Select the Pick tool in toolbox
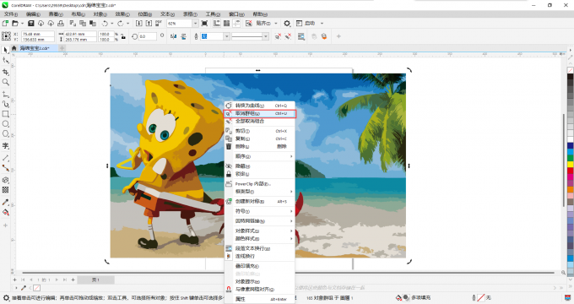 pyautogui.click(x=6, y=50)
